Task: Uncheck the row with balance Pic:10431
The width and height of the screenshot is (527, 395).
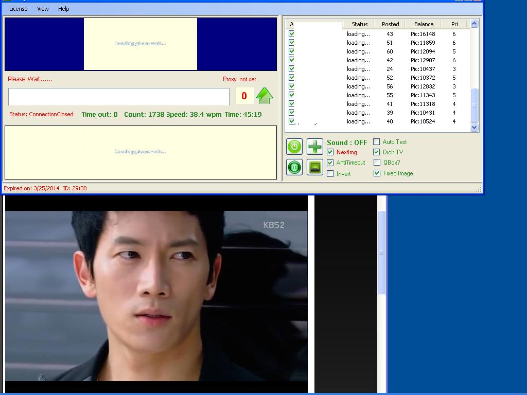Action: point(291,112)
